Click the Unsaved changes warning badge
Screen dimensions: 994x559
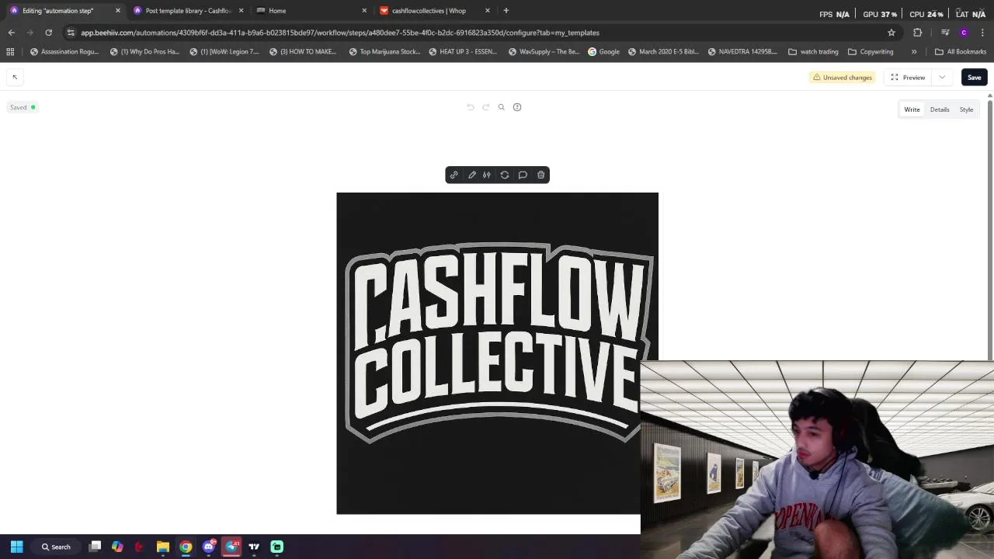pyautogui.click(x=843, y=78)
